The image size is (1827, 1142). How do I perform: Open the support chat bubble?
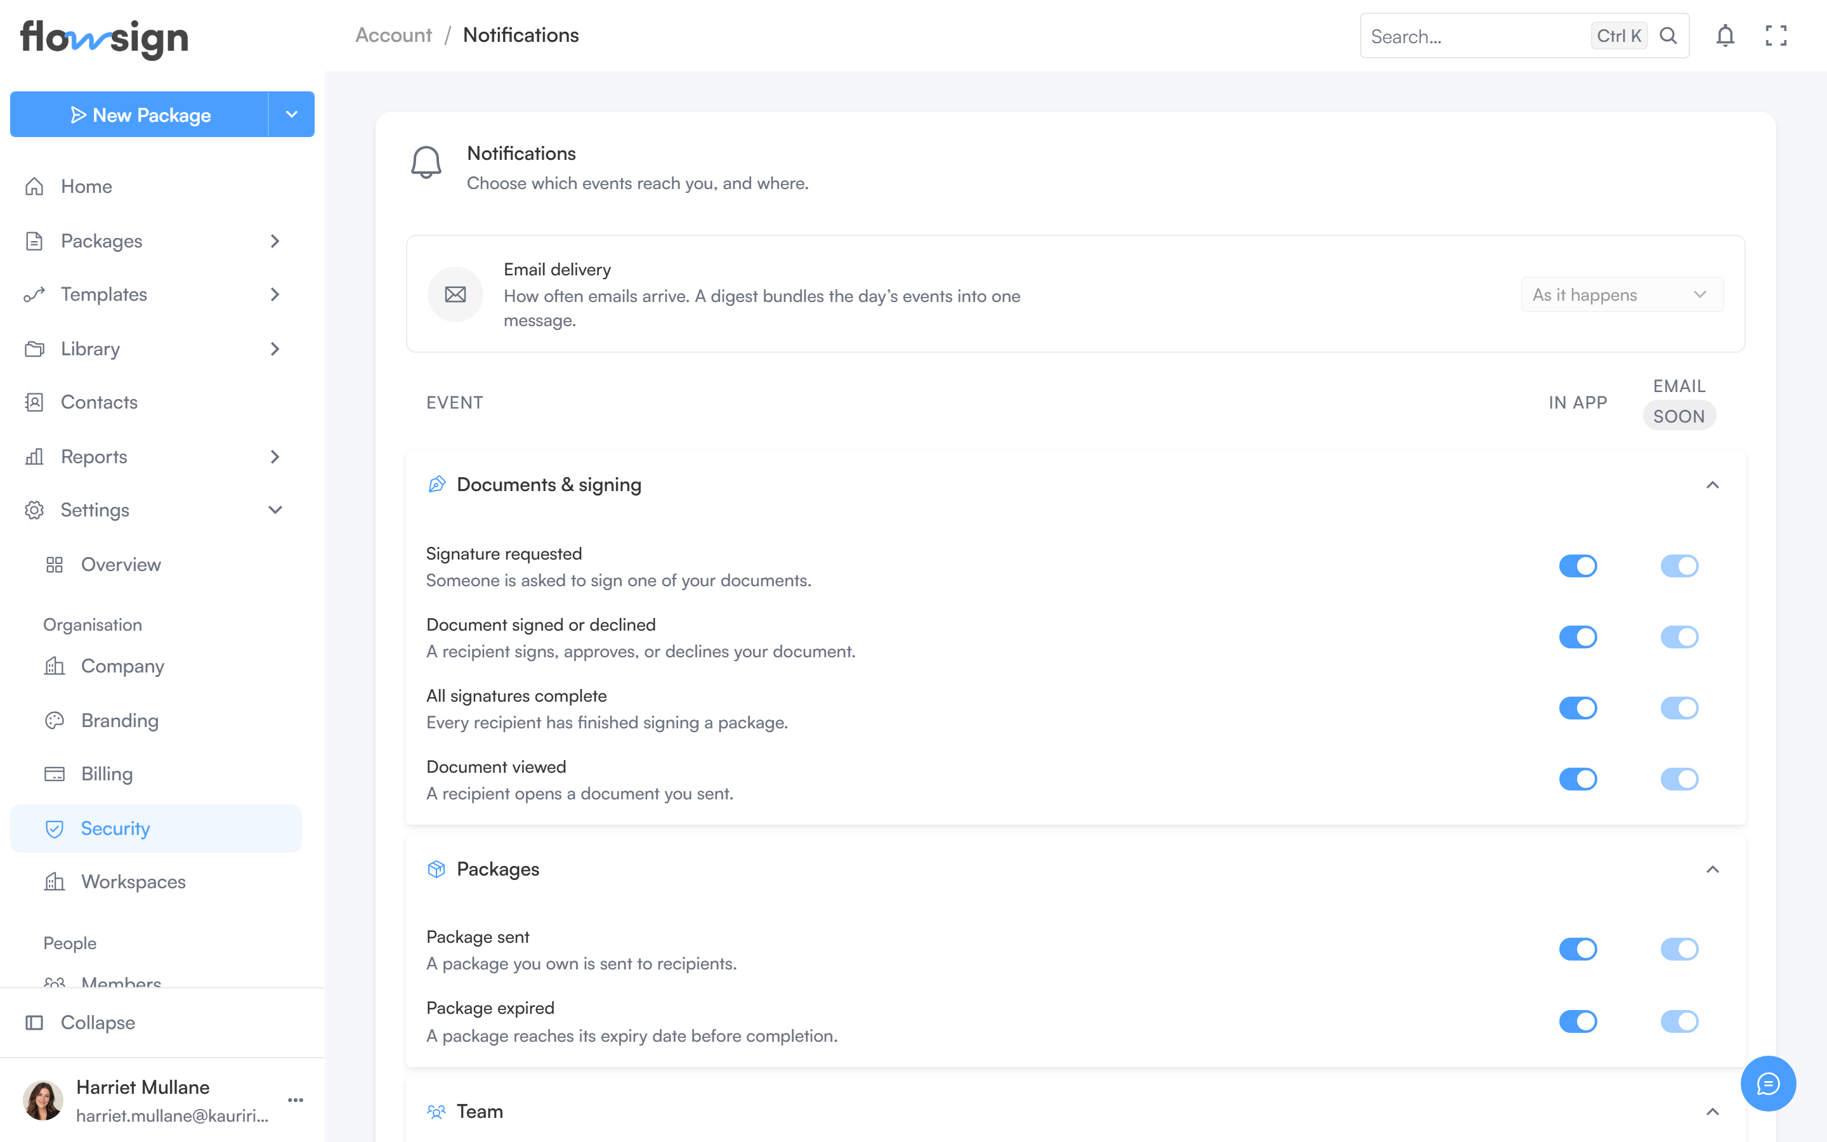click(x=1768, y=1083)
